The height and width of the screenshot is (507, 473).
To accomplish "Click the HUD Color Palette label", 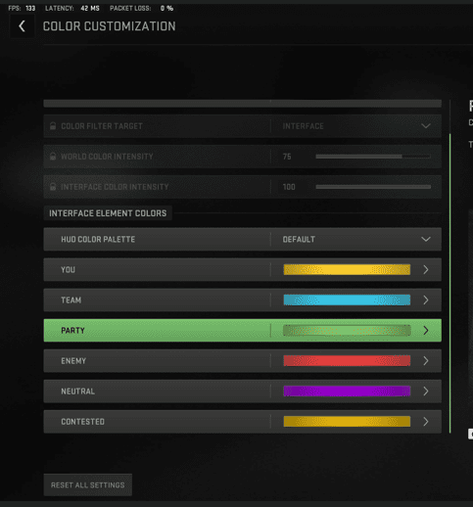I will (98, 239).
